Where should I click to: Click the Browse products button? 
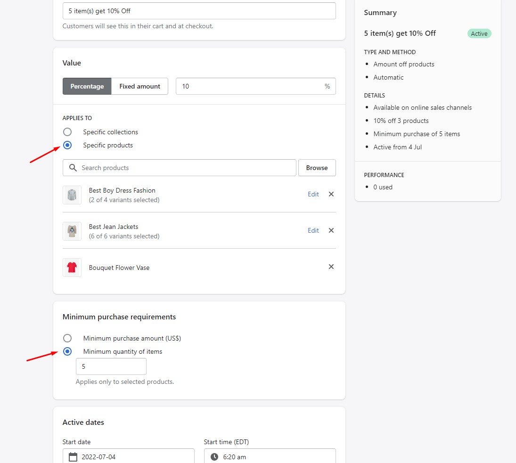(x=317, y=168)
